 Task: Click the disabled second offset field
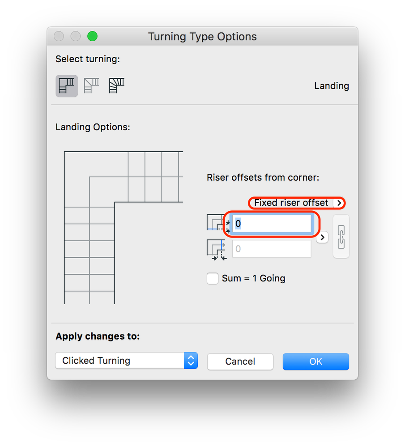pos(271,249)
